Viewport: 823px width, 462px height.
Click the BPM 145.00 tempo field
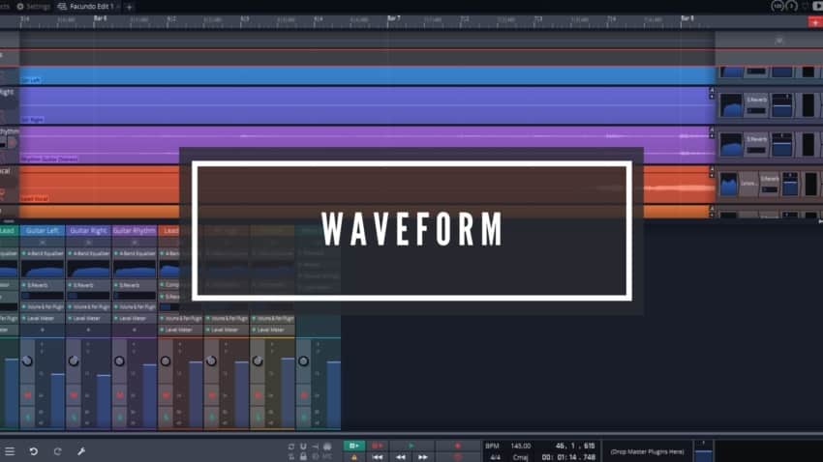coord(521,446)
